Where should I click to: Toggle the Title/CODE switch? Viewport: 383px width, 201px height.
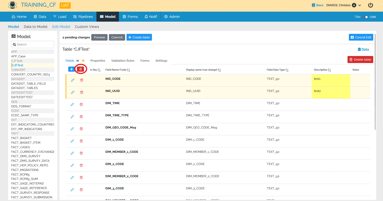(x=365, y=17)
